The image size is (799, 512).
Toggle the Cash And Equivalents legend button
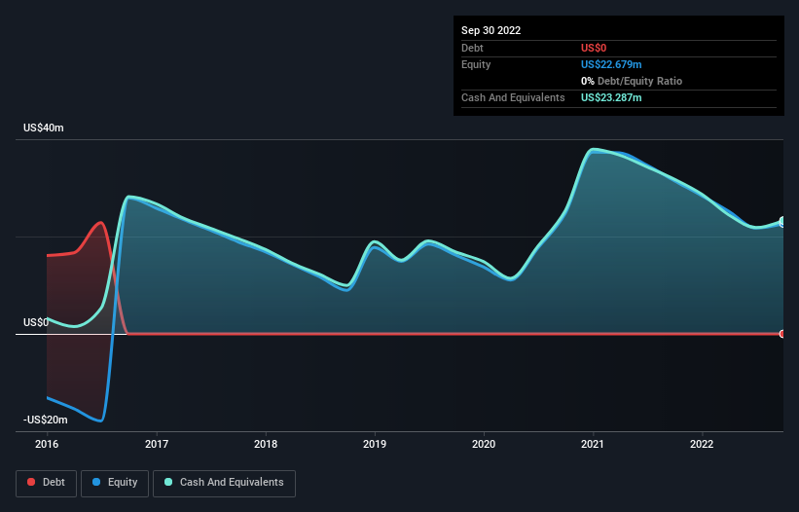tap(224, 483)
